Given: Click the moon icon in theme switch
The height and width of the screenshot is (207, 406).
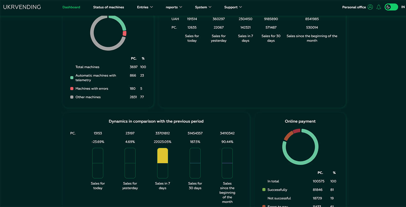Looking at the screenshot, I should click(x=388, y=7).
